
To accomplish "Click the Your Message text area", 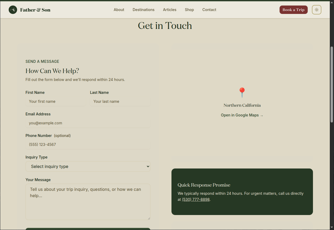I will coord(88,202).
